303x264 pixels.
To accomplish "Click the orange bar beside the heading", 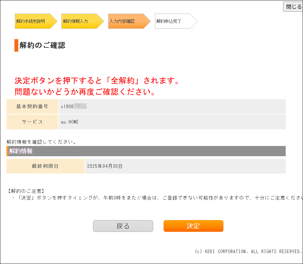I will point(16,45).
